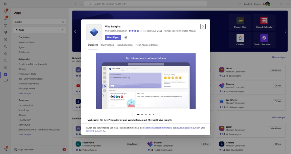This screenshot has width=291, height=154.
Task: Click Öffnen for Avatare
Action: click(x=278, y=144)
